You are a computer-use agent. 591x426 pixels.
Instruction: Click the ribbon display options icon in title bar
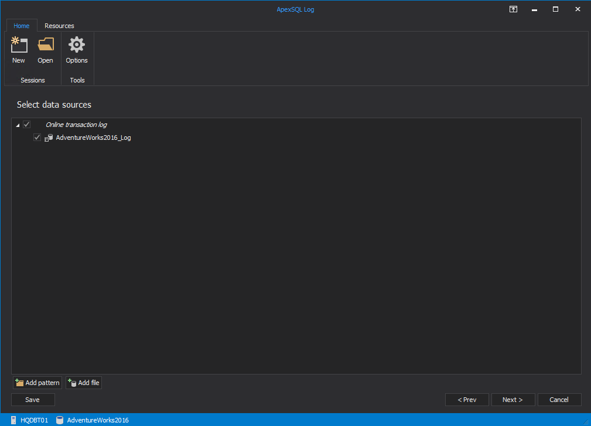coord(513,9)
